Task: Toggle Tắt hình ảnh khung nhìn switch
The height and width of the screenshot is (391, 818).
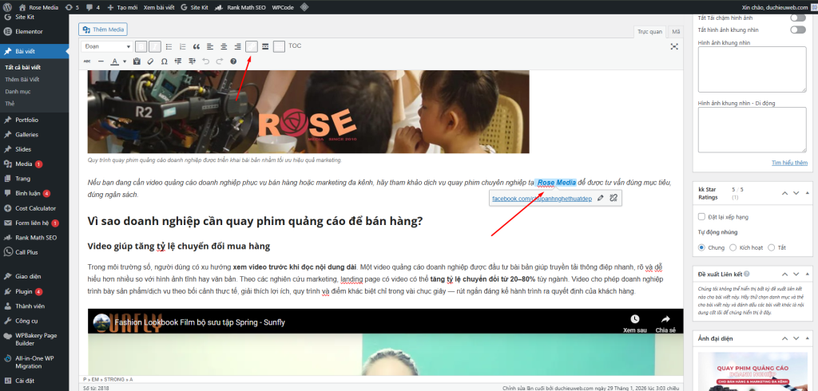Action: tap(798, 30)
